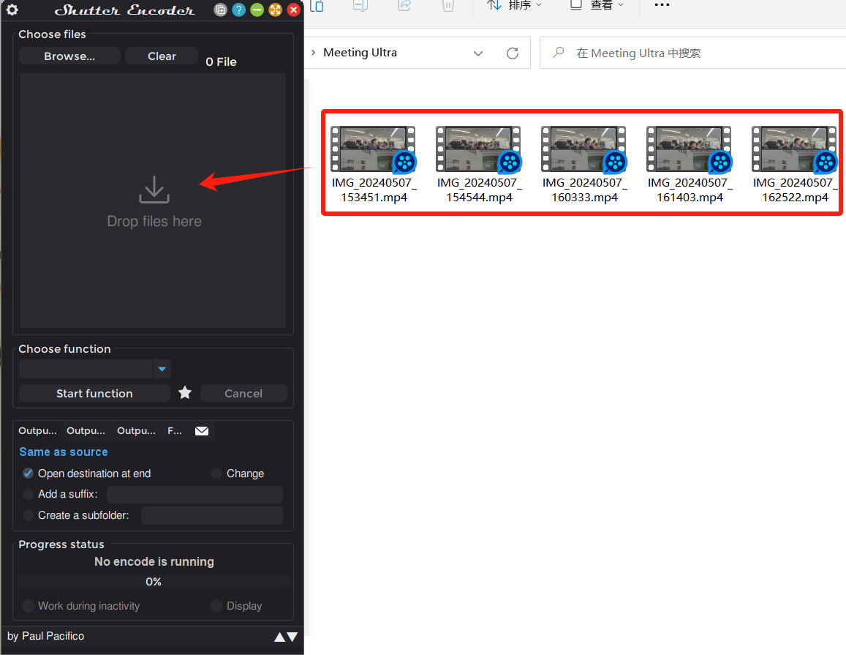Refresh the Meeting Ultra folder view
The height and width of the screenshot is (655, 846).
(x=512, y=52)
